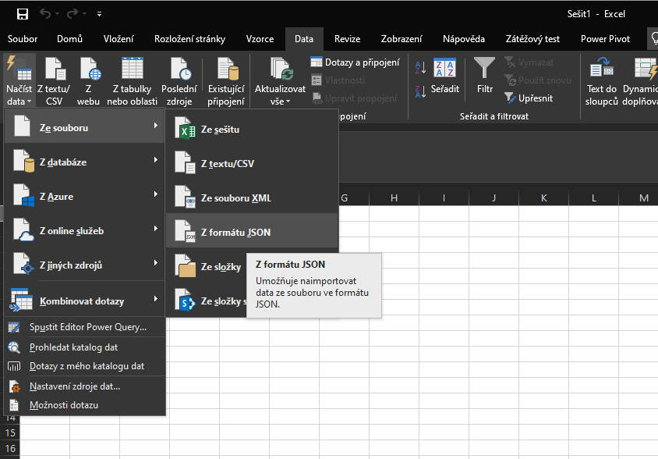Sort descending with Z-A icon
Viewport: 658px width, 459px height.
420,91
